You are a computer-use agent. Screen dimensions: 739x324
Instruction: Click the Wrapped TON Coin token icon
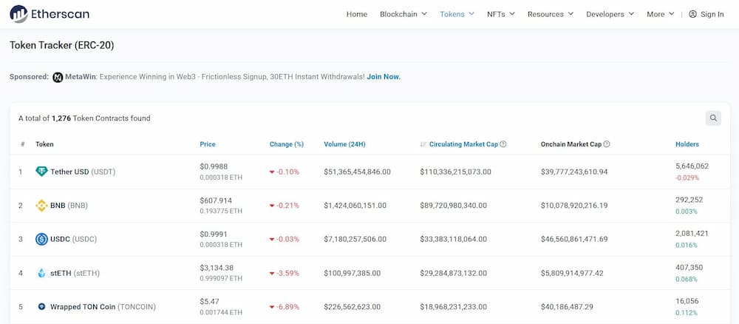pos(41,306)
